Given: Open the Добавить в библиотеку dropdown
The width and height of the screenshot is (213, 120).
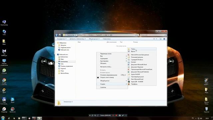Looking at the screenshot, I should 78,39.
